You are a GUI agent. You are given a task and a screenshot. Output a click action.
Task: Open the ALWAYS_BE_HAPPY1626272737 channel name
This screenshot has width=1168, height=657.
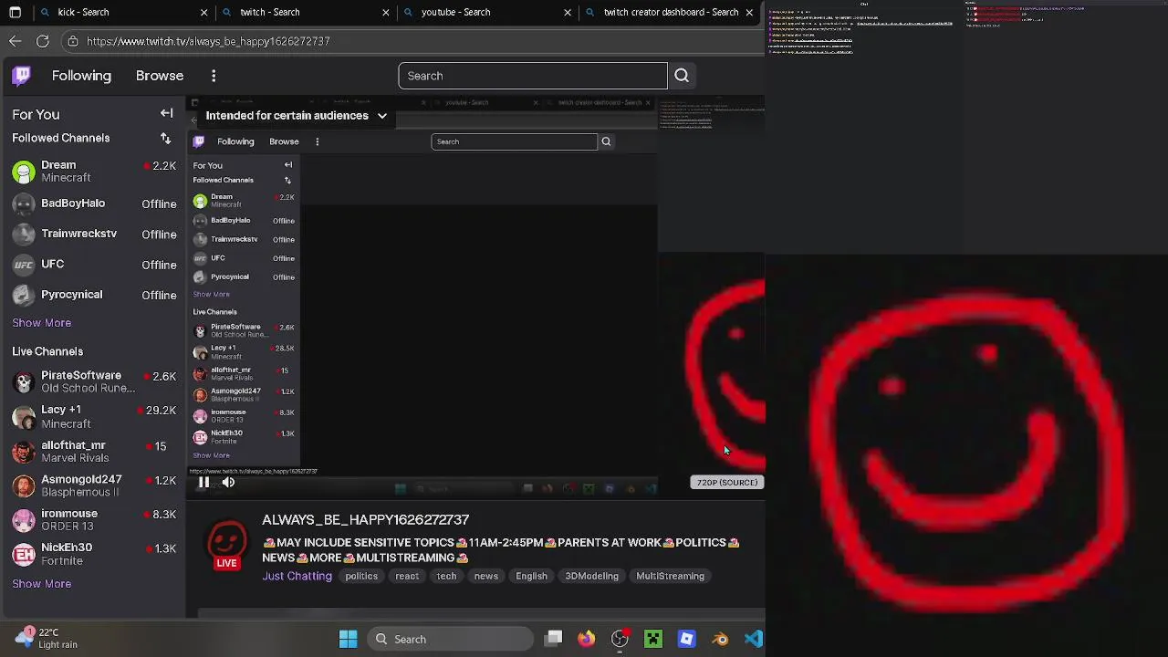(x=366, y=520)
